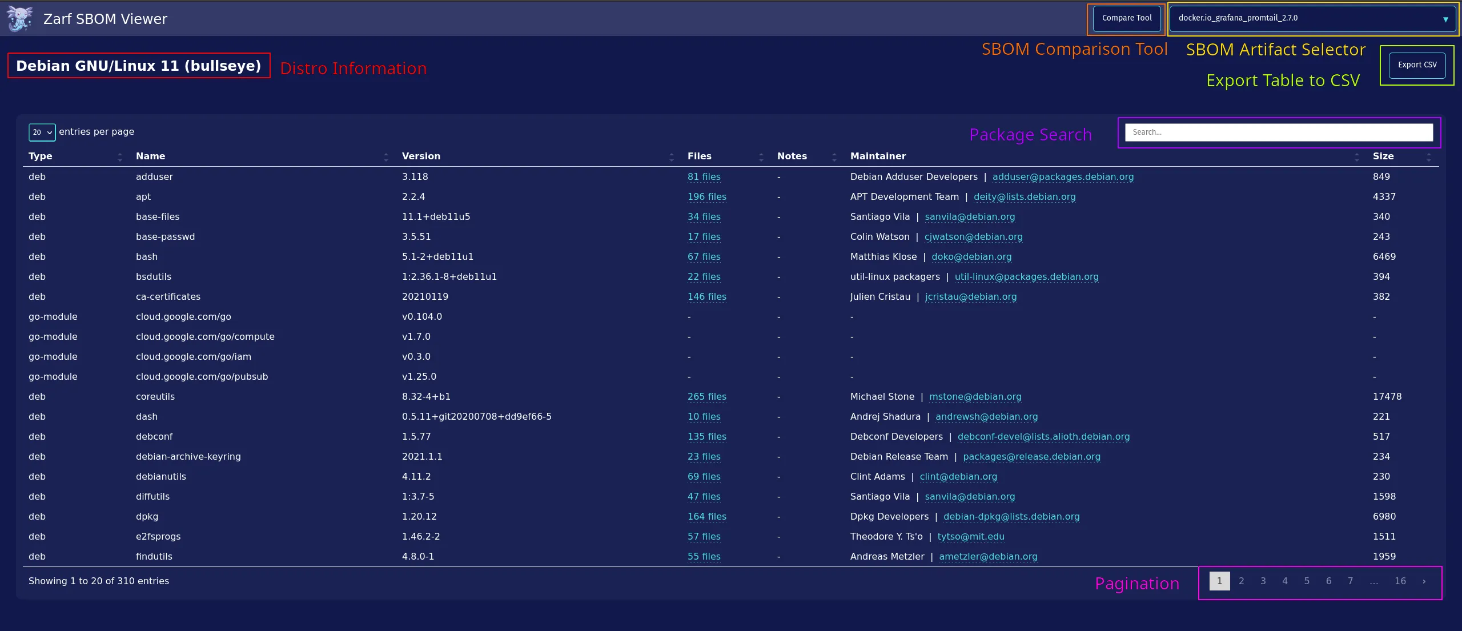Jump to page 16 in pagination
The width and height of the screenshot is (1462, 631).
1400,581
